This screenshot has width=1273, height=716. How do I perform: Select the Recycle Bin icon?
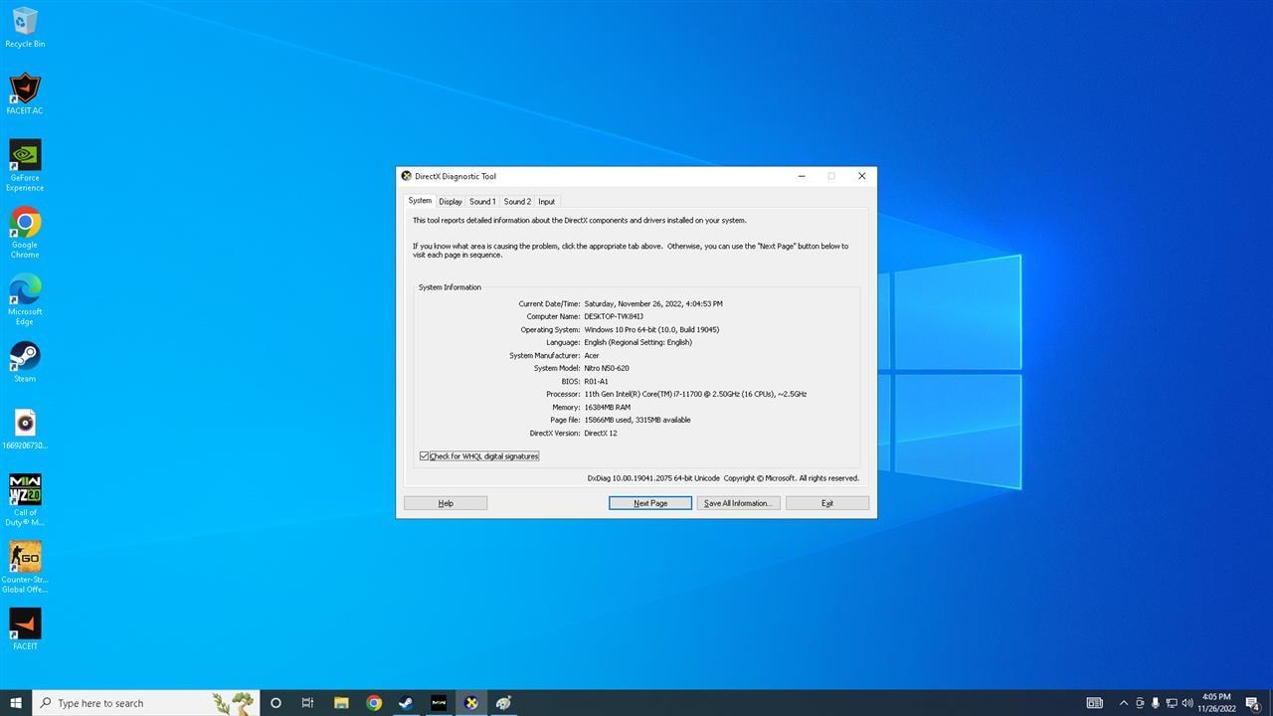tap(25, 27)
